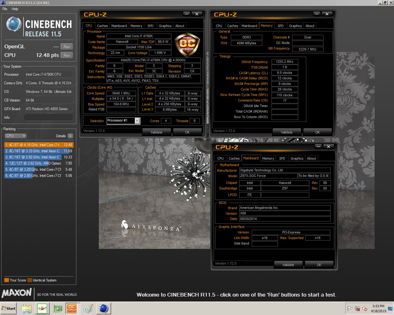This screenshot has width=394, height=315.
Task: Click the Core Voltage 1.696 V value
Action: point(160,53)
